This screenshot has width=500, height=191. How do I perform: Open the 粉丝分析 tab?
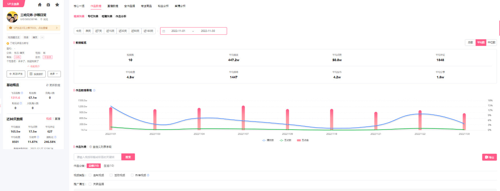pyautogui.click(x=163, y=6)
